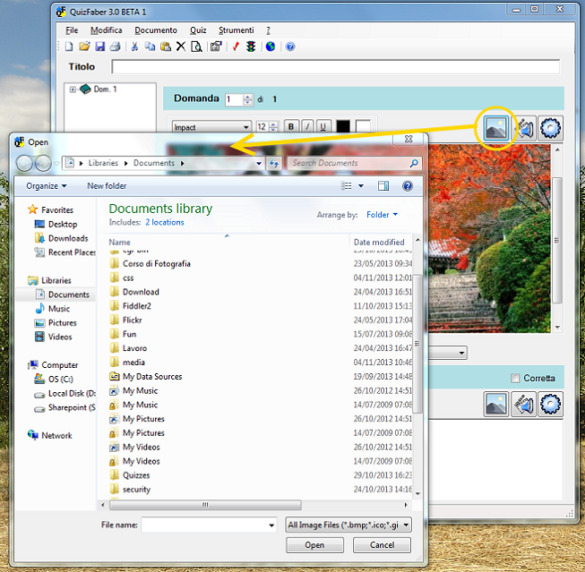Open the Strumenti menu
Viewport: 585px width, 572px height.
click(x=236, y=30)
